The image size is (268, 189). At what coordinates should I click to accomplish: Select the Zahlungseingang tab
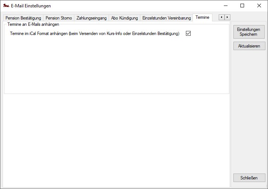(x=91, y=18)
